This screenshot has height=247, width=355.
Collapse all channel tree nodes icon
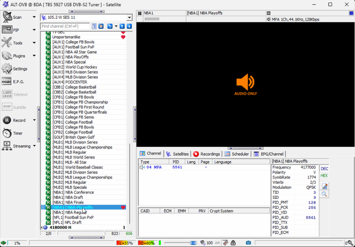(122, 26)
